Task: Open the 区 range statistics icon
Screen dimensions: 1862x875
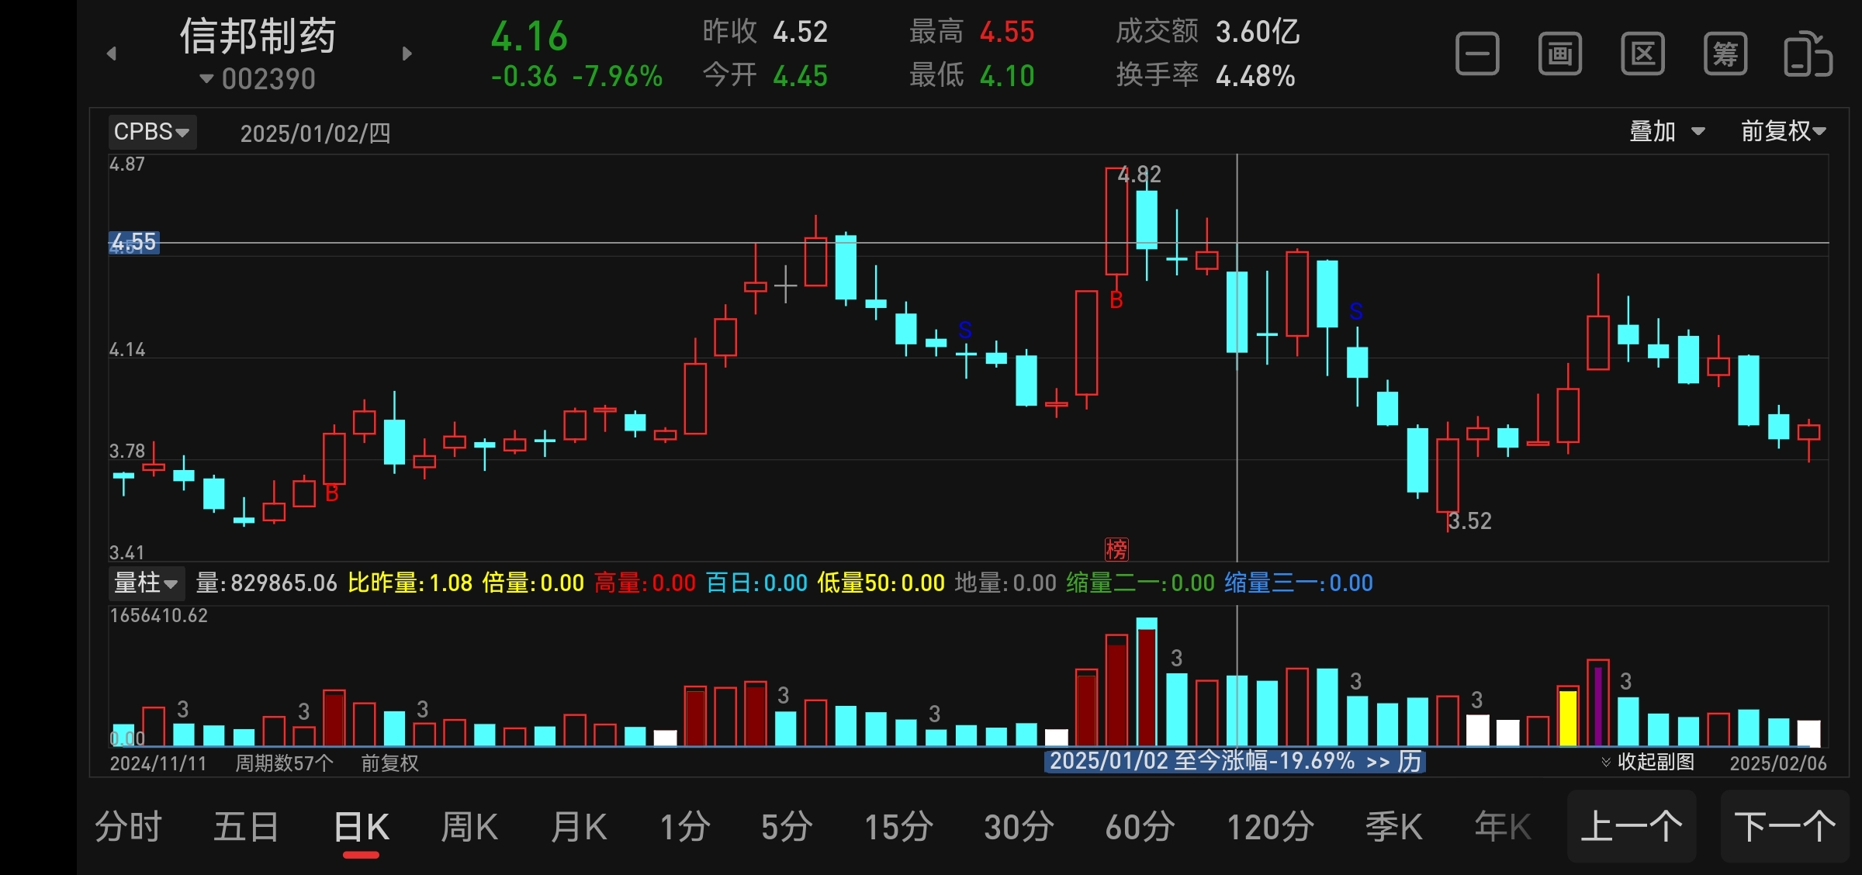Action: tap(1642, 54)
